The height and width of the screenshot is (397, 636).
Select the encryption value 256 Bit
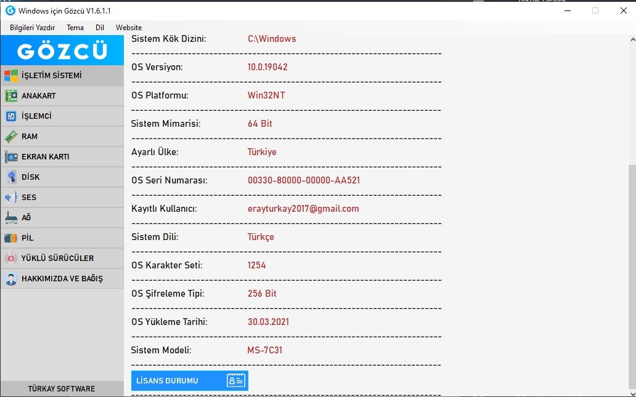point(262,294)
